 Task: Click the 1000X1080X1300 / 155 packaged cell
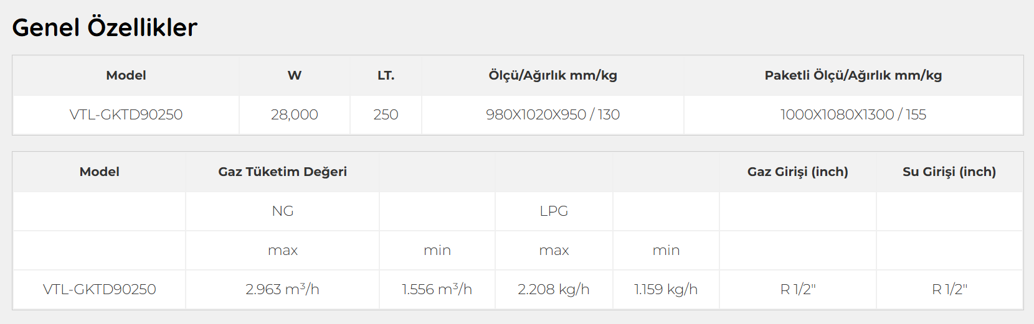tap(853, 114)
